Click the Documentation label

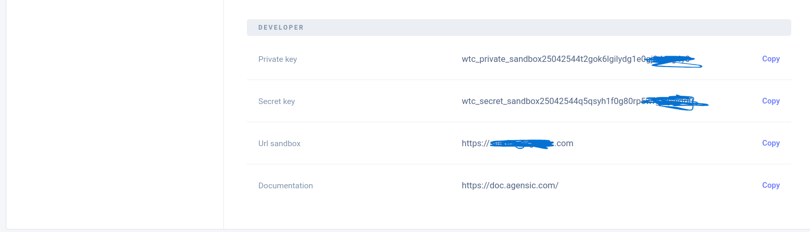pos(285,186)
